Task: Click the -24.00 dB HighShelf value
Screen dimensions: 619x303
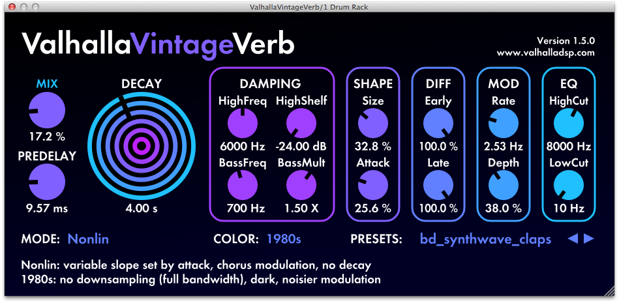Action: pos(301,147)
